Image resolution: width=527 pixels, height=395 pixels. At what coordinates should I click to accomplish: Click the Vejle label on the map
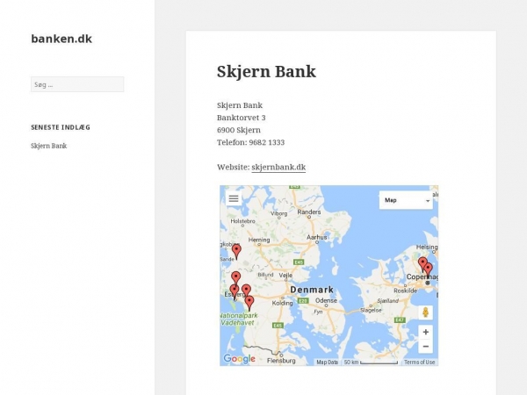point(285,275)
